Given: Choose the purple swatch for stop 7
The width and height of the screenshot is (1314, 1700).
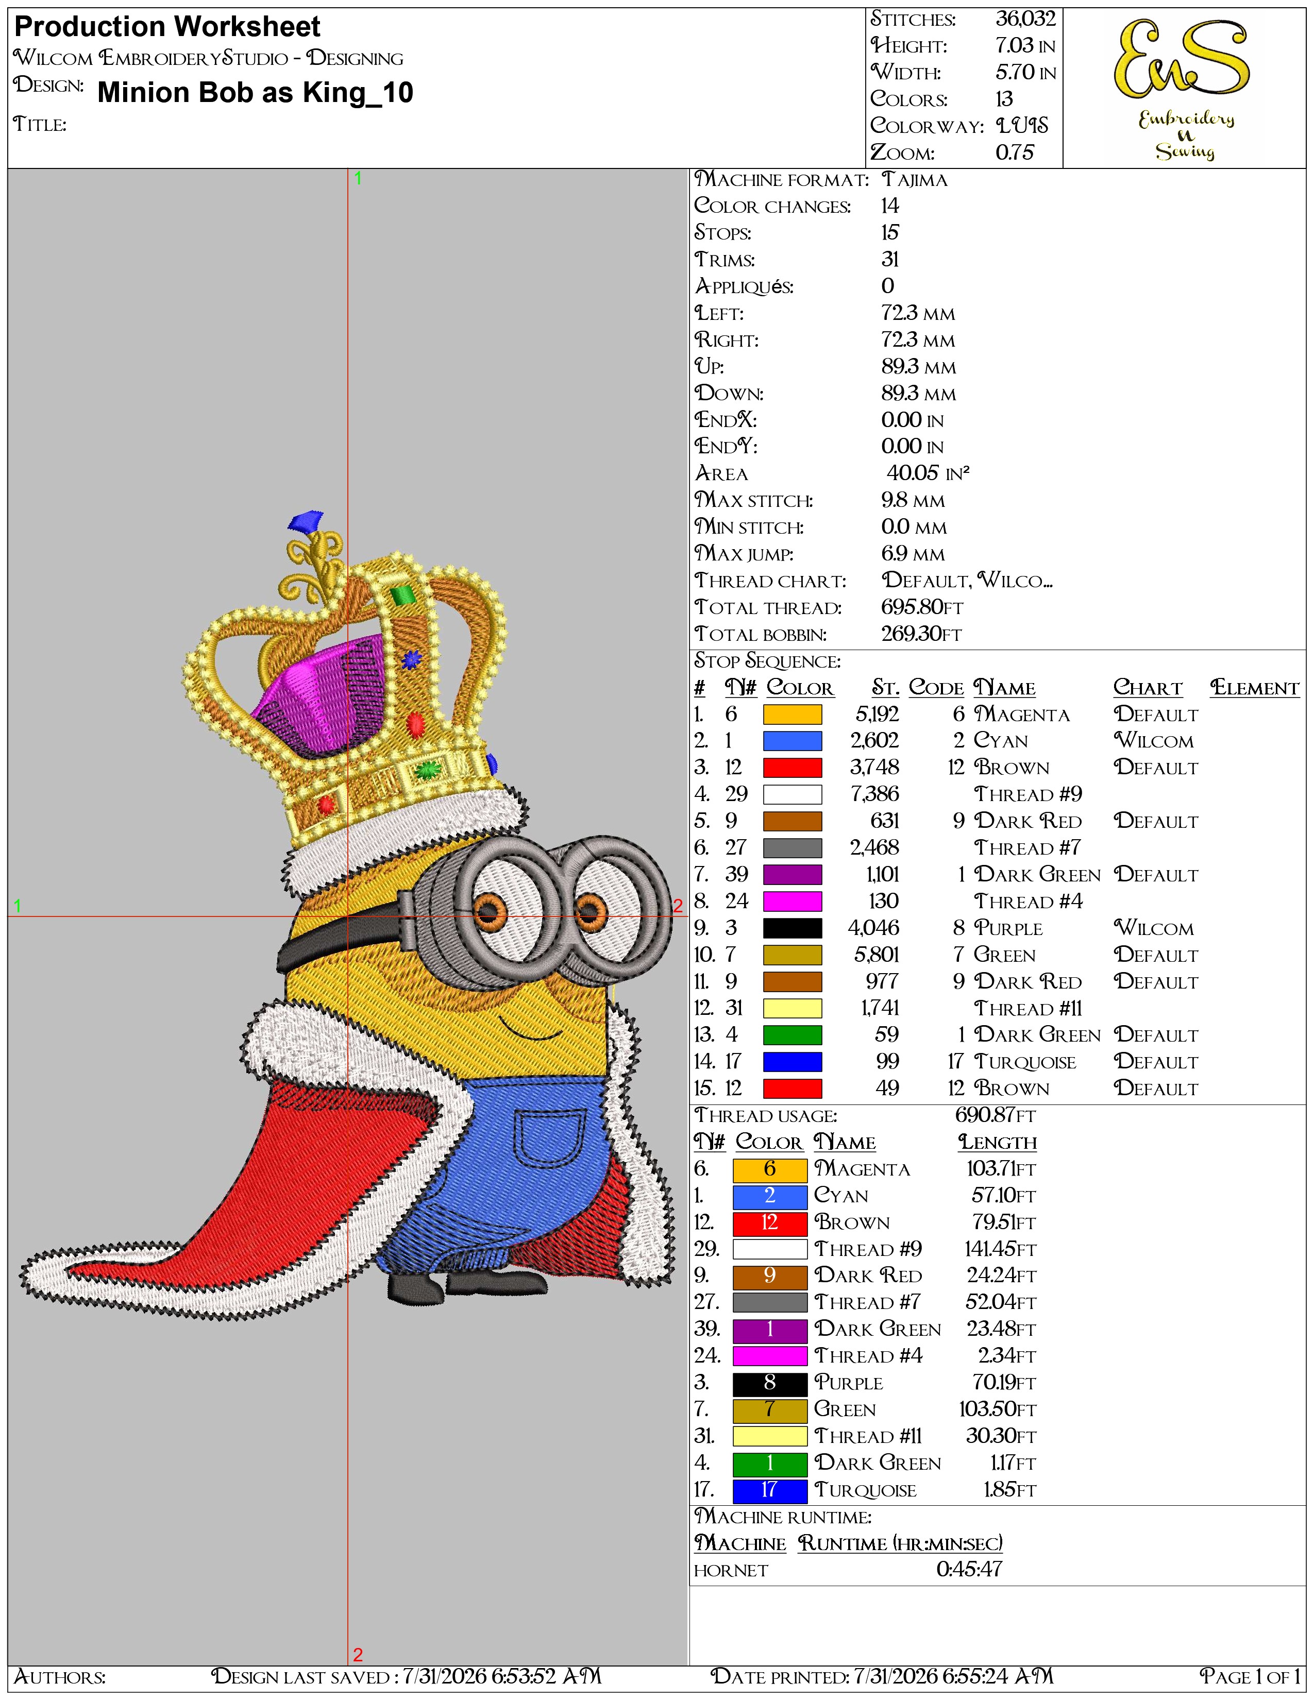Looking at the screenshot, I should coord(791,875).
